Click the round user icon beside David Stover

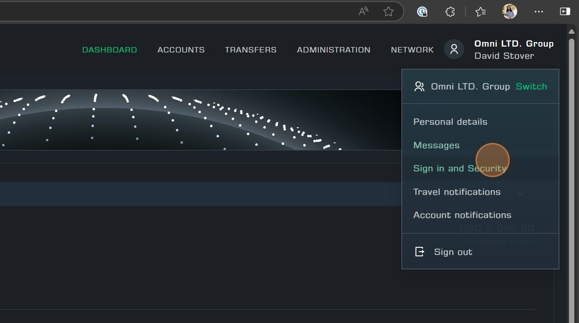(x=454, y=49)
